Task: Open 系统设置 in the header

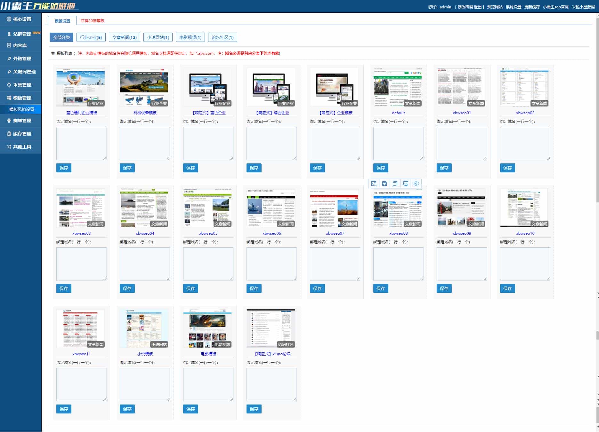Action: pos(514,7)
